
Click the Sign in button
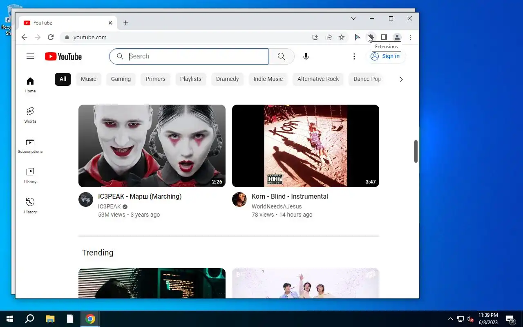(x=385, y=56)
